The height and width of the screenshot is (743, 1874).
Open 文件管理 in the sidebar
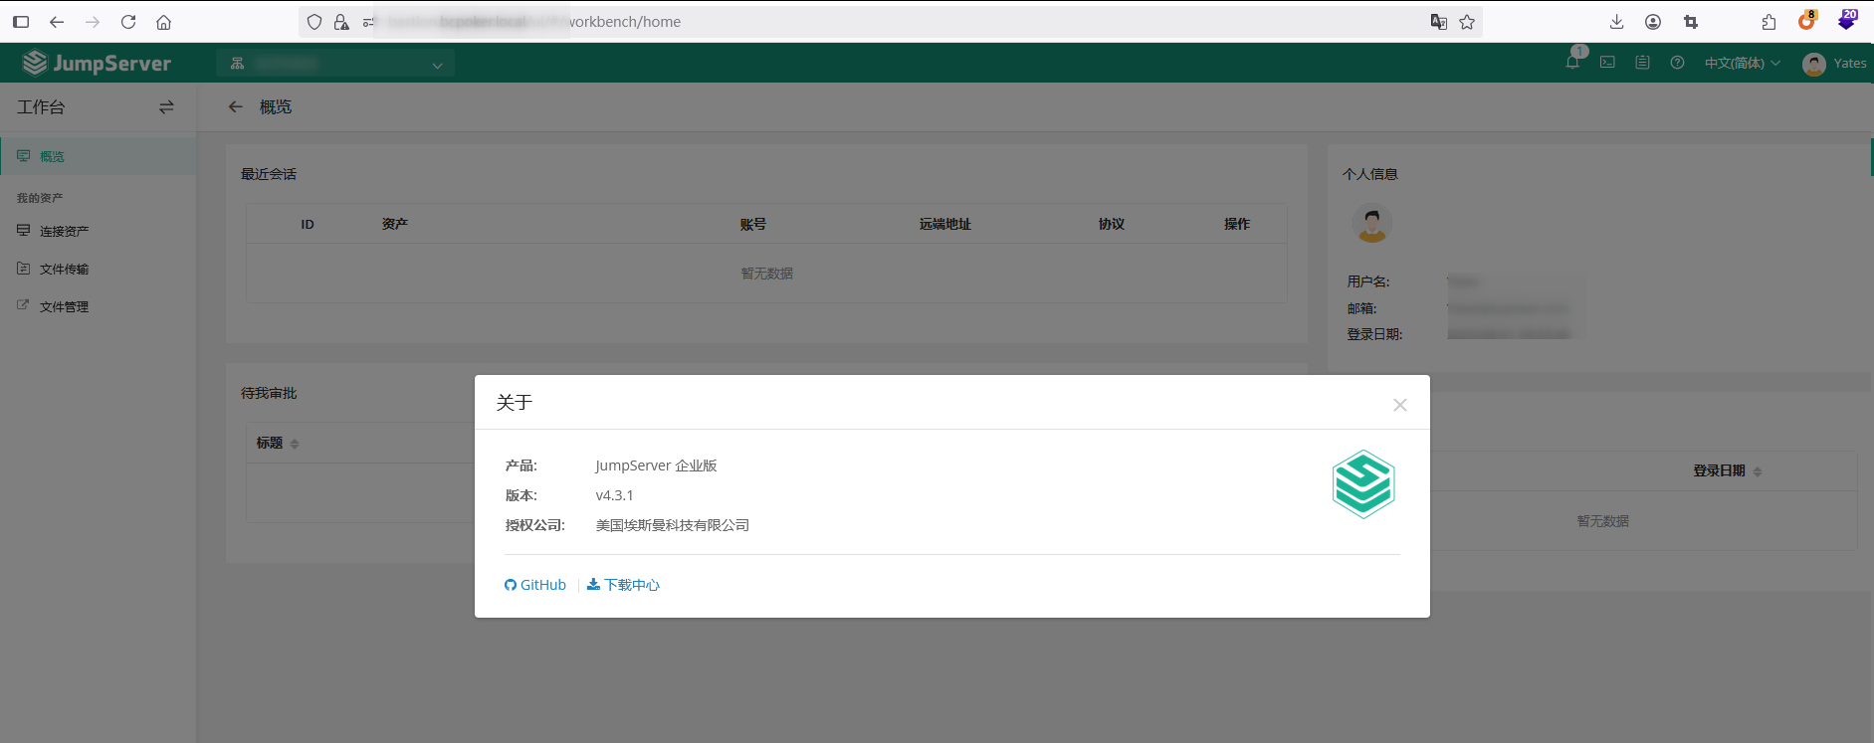[64, 306]
